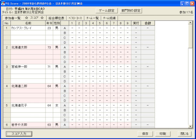This screenshot has height=139, width=196.
Task: Click the scrollbar up arrow
Action: click(190, 22)
